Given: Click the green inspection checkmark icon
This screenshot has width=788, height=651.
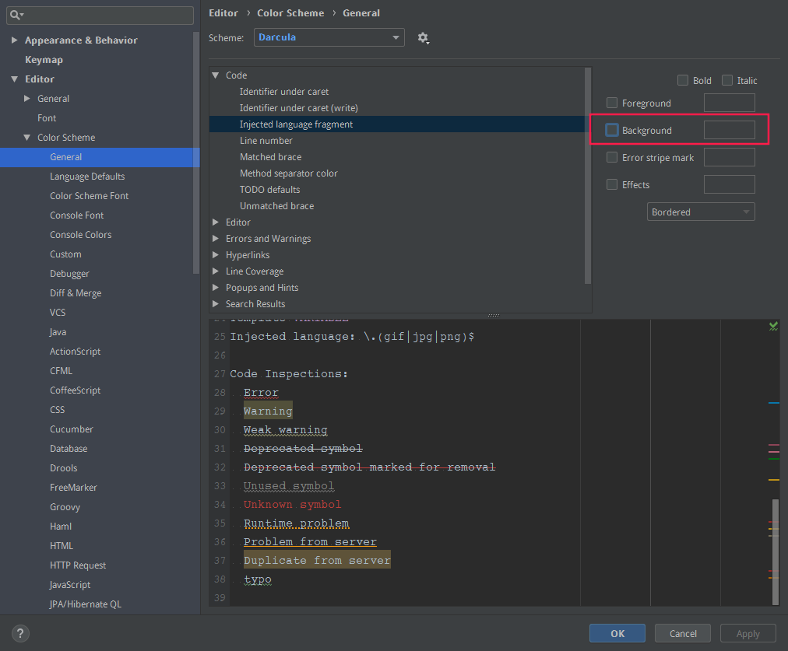Looking at the screenshot, I should [x=773, y=326].
